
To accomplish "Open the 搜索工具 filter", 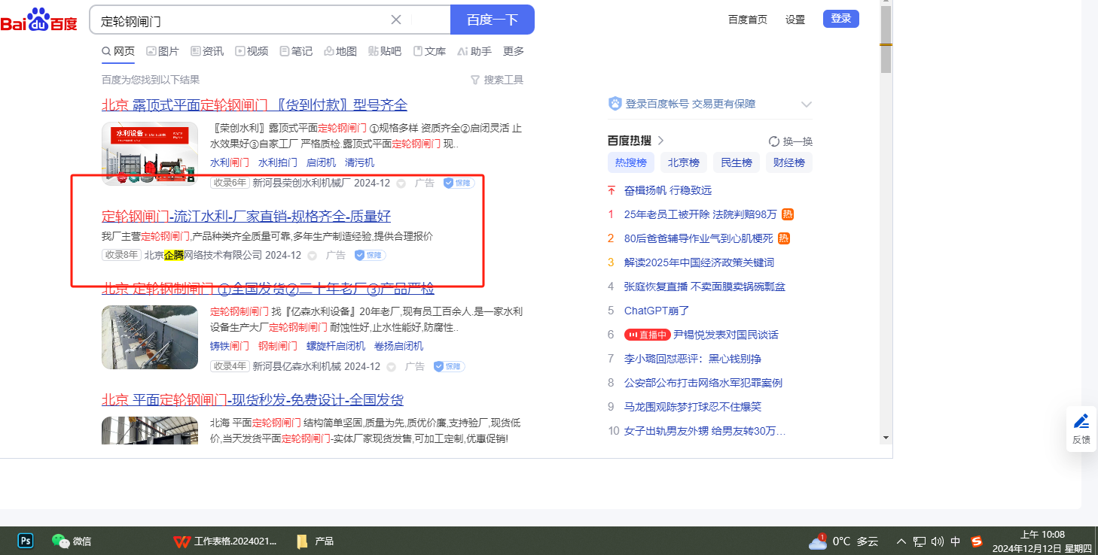I will [497, 80].
